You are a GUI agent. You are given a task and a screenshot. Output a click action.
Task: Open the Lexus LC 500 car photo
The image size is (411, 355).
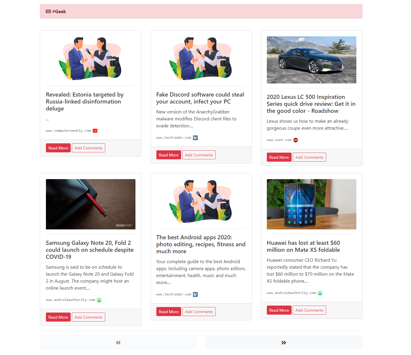[312, 60]
